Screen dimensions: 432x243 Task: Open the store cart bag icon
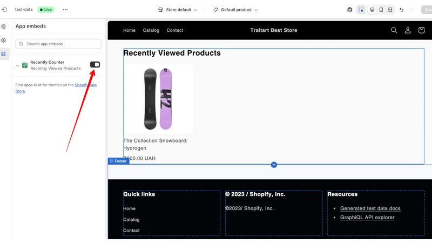pos(421,30)
